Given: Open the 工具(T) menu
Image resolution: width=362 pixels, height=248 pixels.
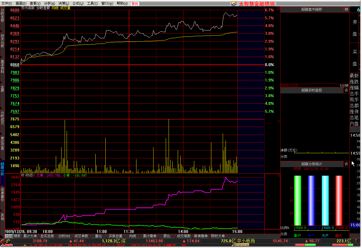Looking at the screenshot, I should pos(92,3).
